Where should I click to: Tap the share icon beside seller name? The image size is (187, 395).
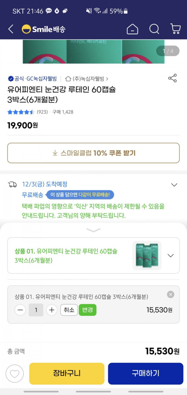[x=172, y=78]
